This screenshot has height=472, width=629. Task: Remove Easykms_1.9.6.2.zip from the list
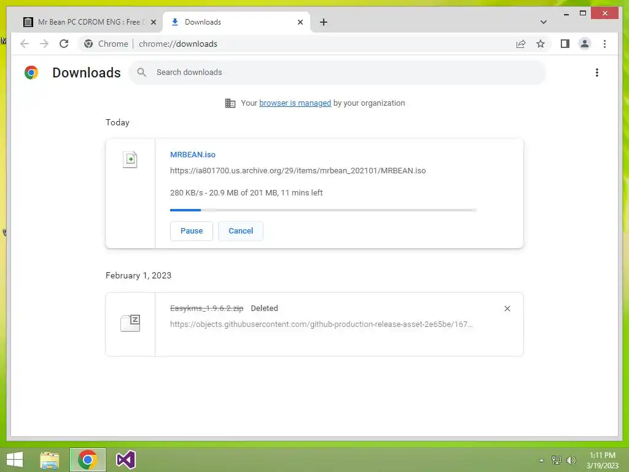[507, 309]
